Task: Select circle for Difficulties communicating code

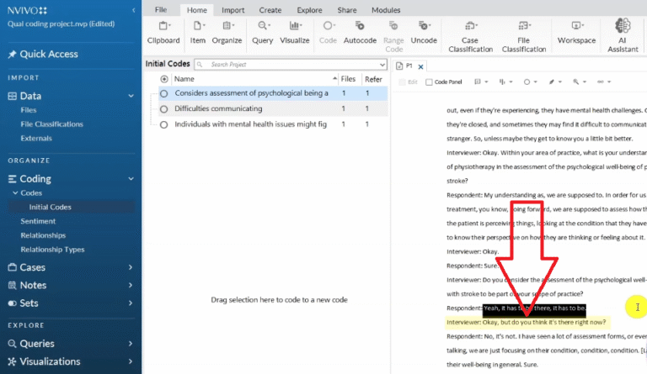Action: point(163,109)
